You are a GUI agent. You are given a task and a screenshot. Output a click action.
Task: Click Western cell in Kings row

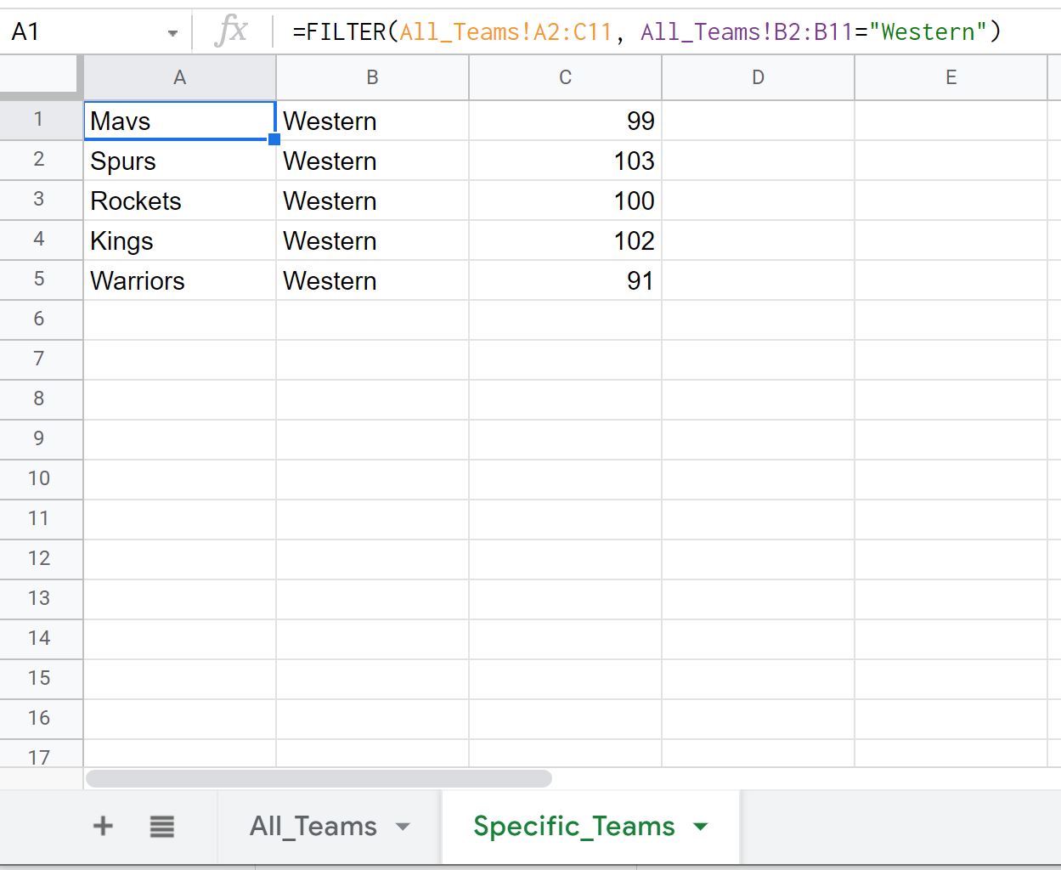click(x=372, y=240)
